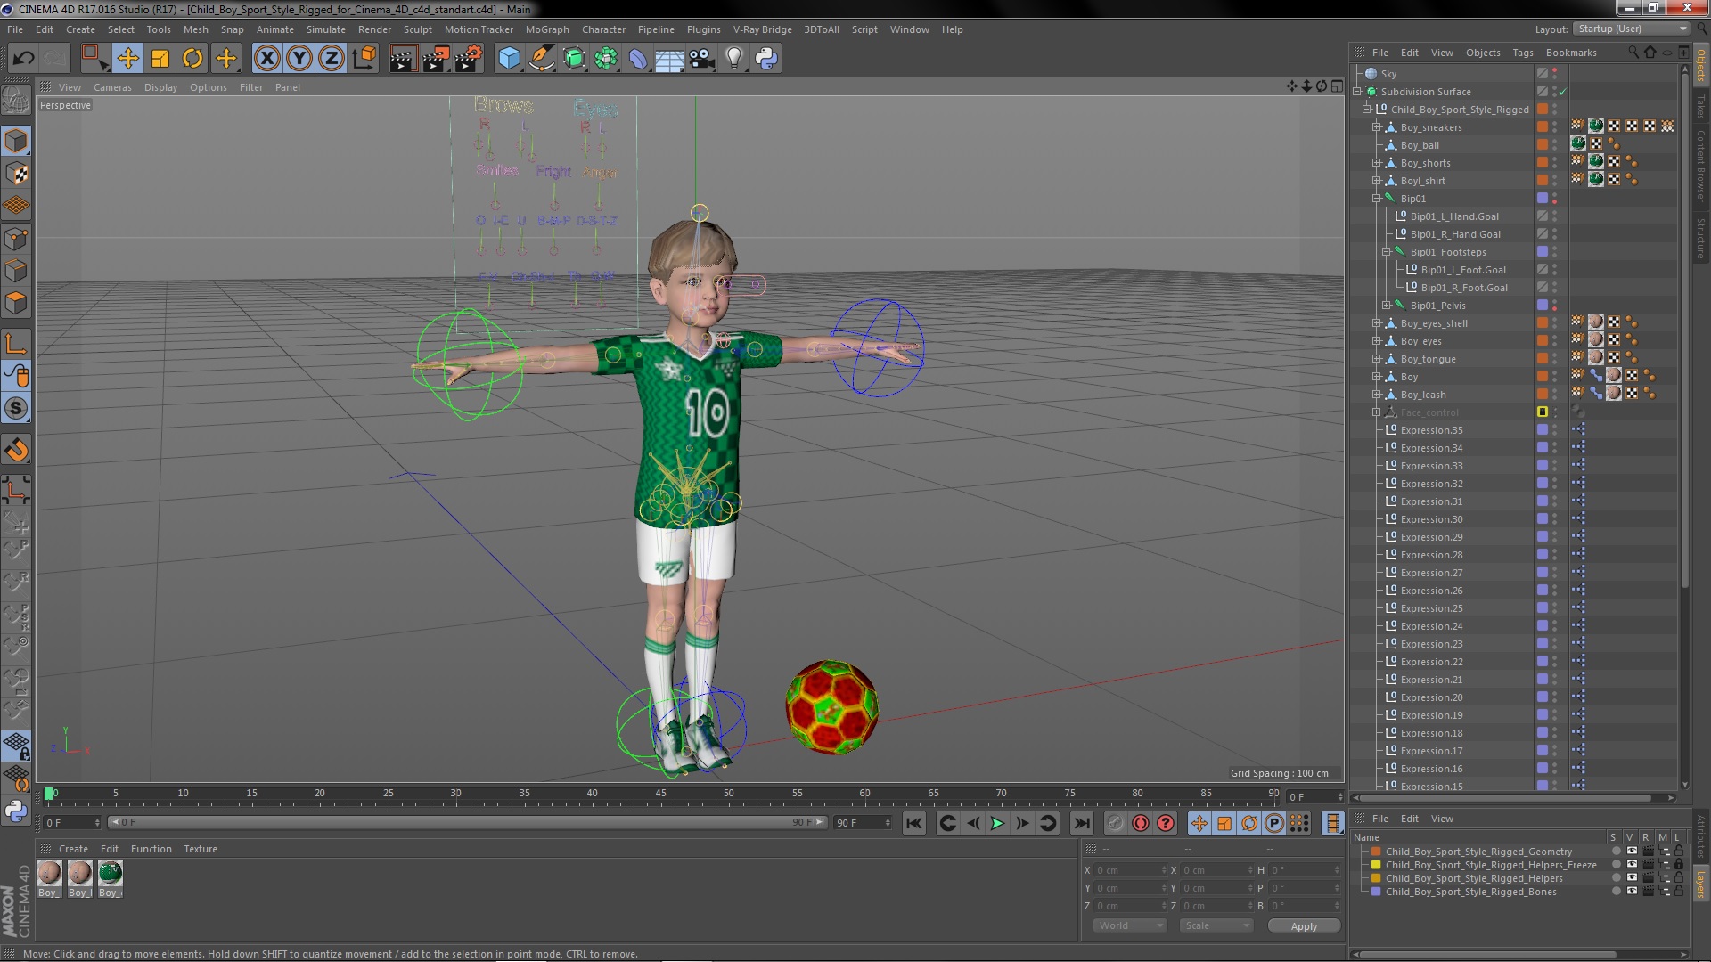Collapse Subdivision Surface object
Image resolution: width=1711 pixels, height=962 pixels.
1357,92
